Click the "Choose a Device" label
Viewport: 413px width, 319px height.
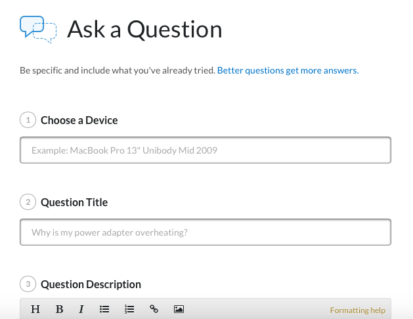(79, 120)
